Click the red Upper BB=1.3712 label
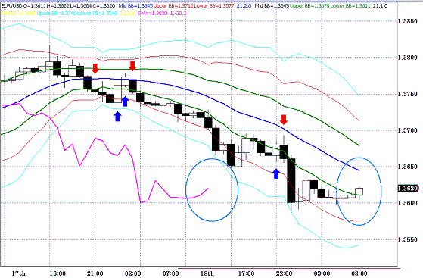Screen dimensions: 423x278 pos(173,5)
